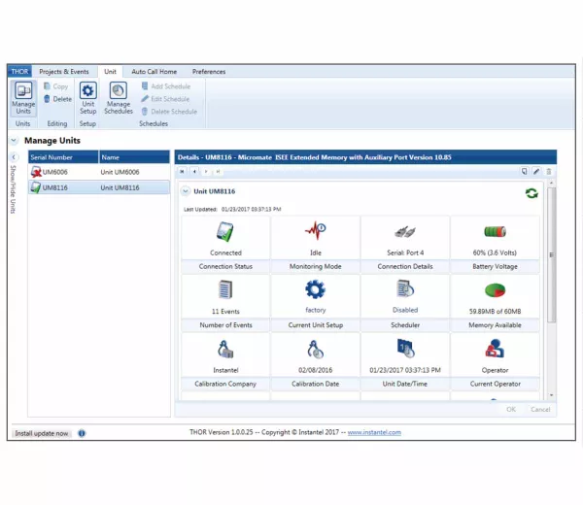The width and height of the screenshot is (583, 505).
Task: Click the OK button
Action: click(x=511, y=409)
